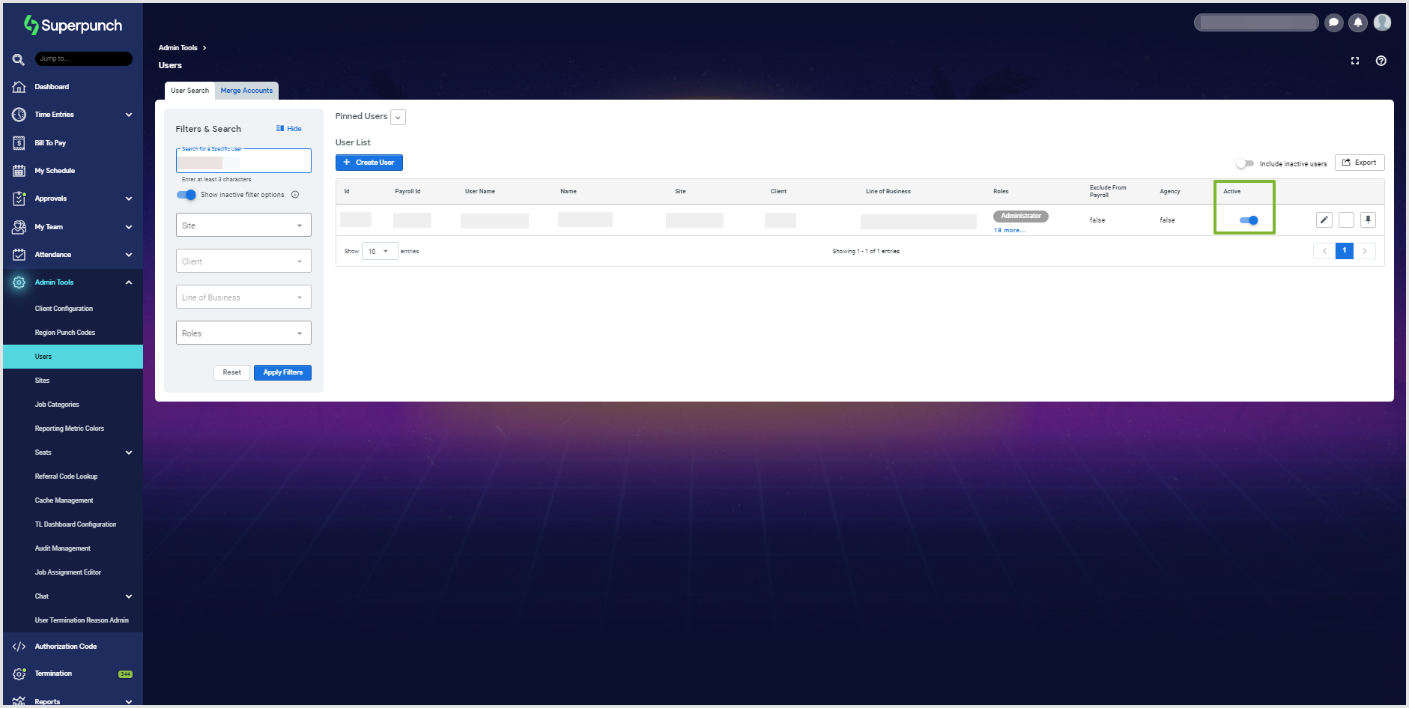
Task: Click the help question mark icon
Action: click(x=1381, y=61)
